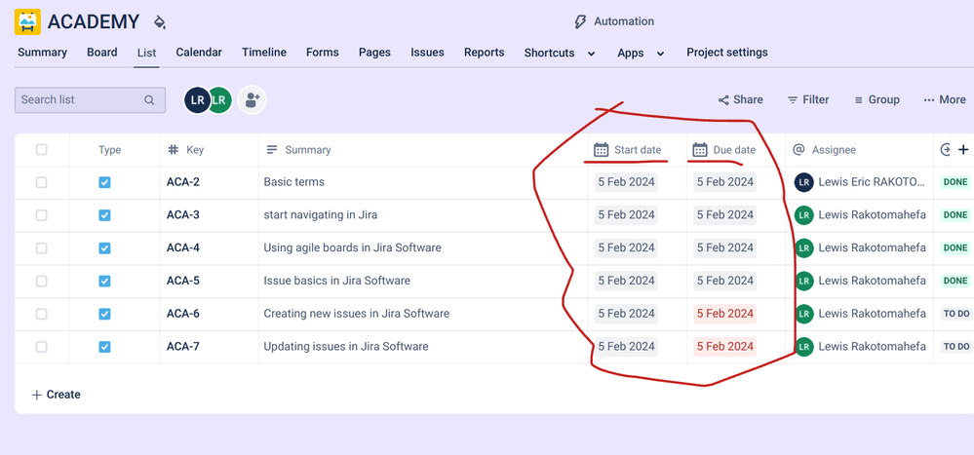Open issue key ACA-2
This screenshot has height=455, width=974.
coord(182,182)
